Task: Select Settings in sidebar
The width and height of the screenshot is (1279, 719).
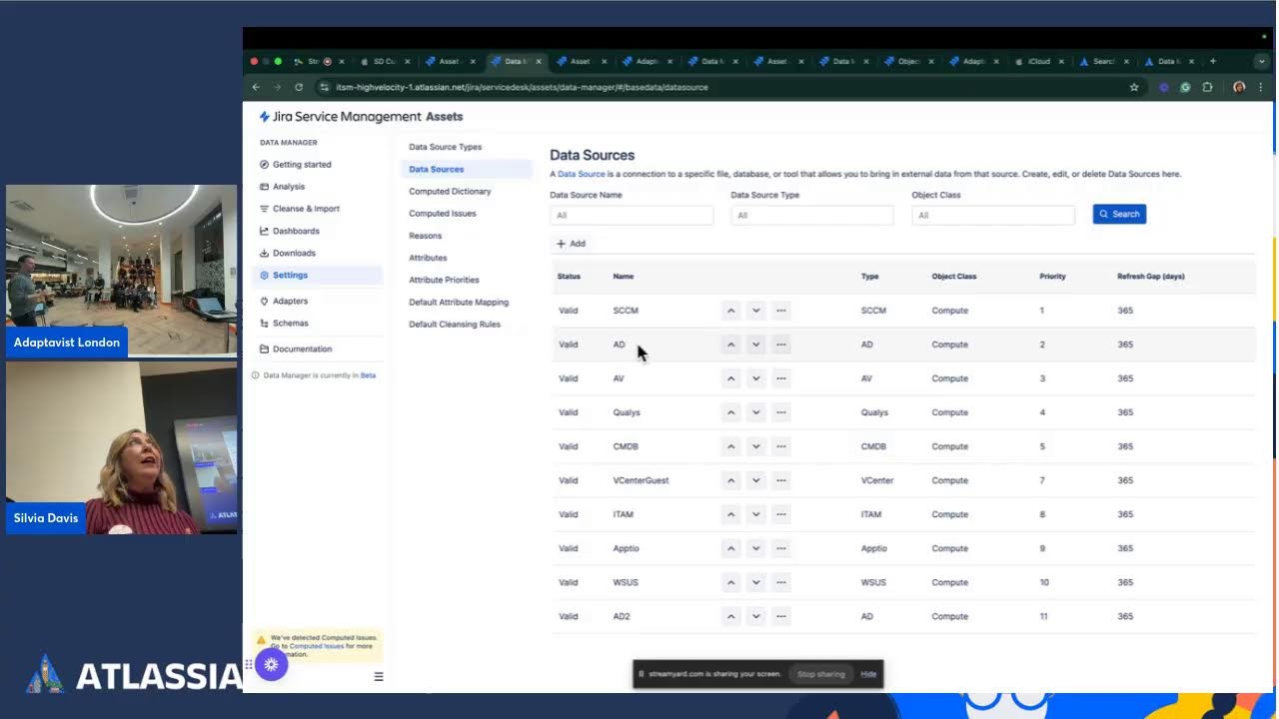Action: [x=316, y=275]
